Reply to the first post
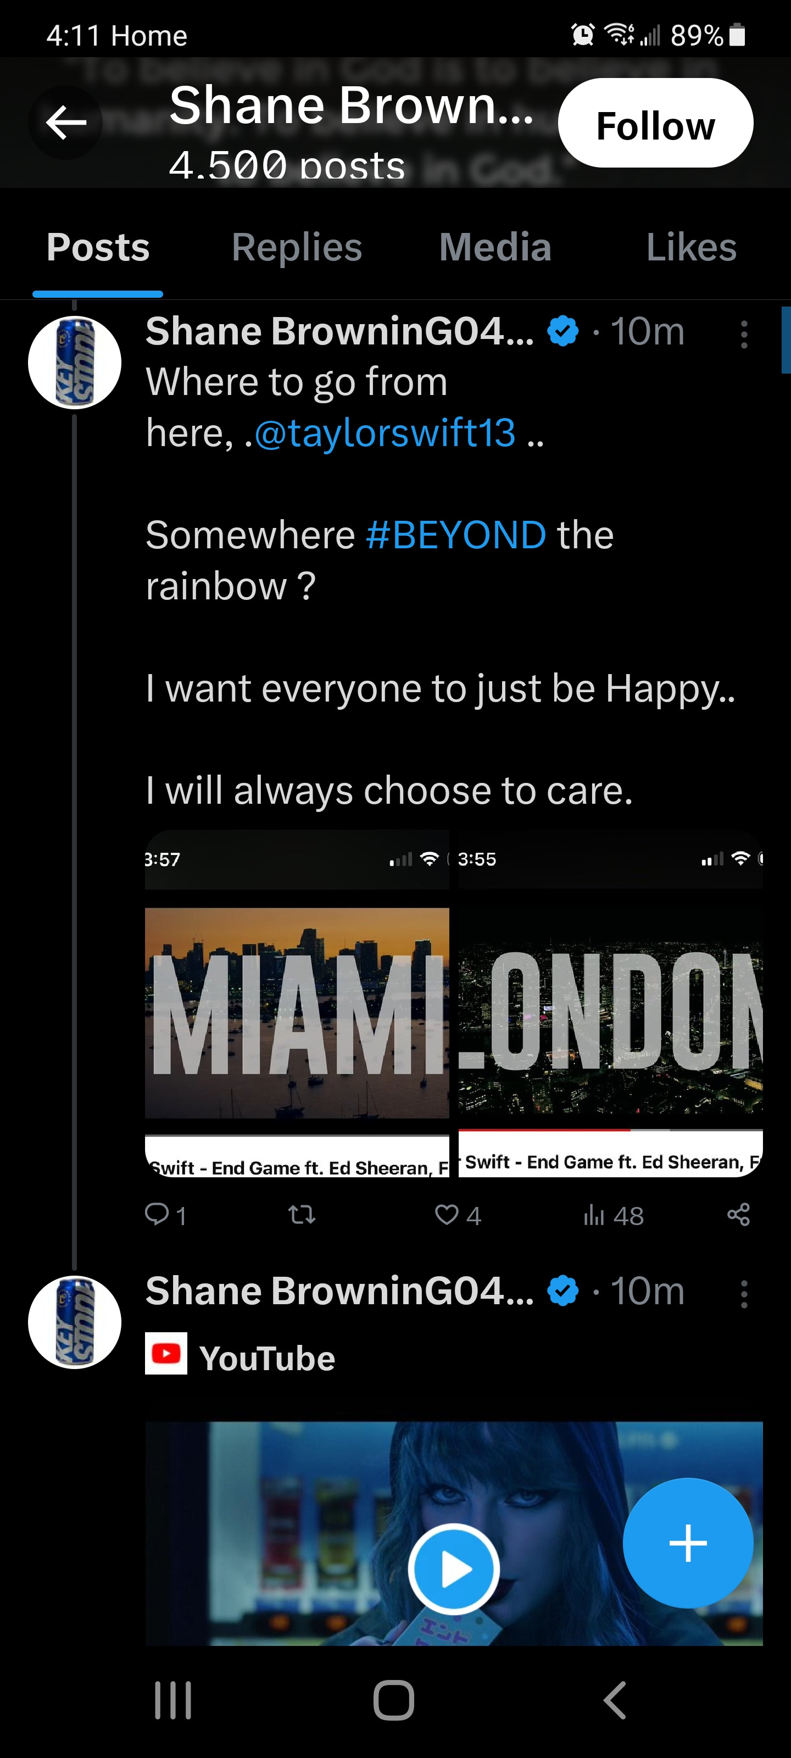This screenshot has height=1758, width=791. (158, 1214)
